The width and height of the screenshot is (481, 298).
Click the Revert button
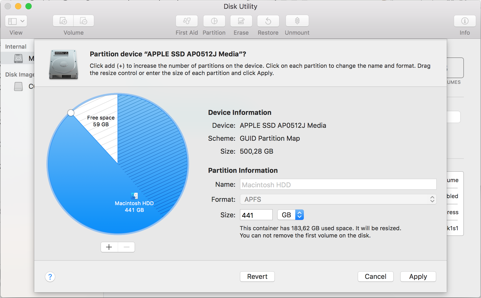point(257,277)
